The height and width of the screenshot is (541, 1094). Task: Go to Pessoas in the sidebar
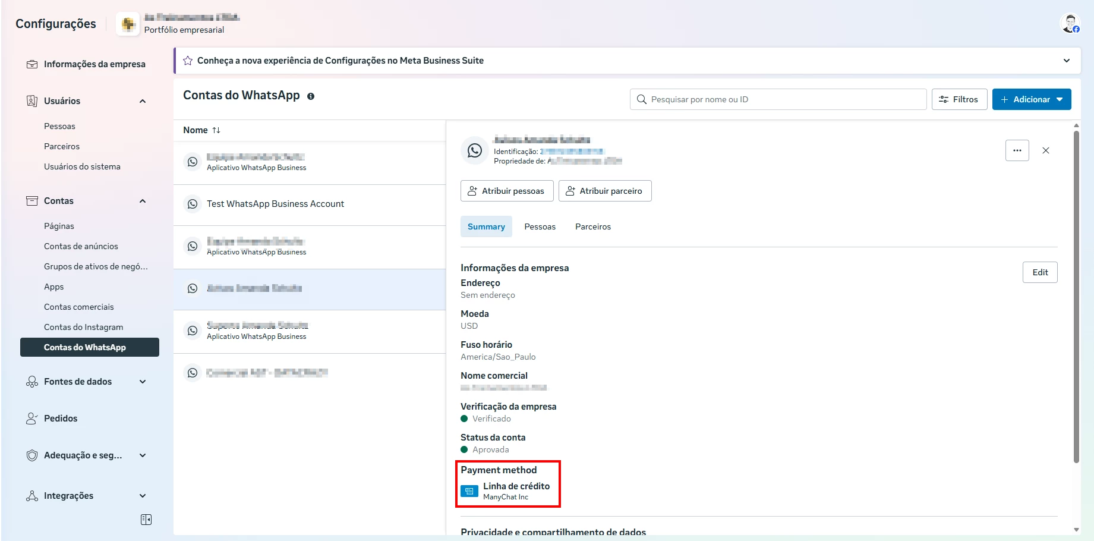(59, 126)
